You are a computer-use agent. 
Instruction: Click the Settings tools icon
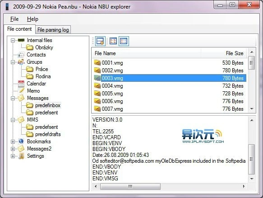click(x=22, y=156)
